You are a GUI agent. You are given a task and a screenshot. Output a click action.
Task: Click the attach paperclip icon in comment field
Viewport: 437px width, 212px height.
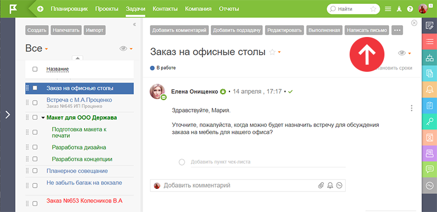tap(321, 185)
